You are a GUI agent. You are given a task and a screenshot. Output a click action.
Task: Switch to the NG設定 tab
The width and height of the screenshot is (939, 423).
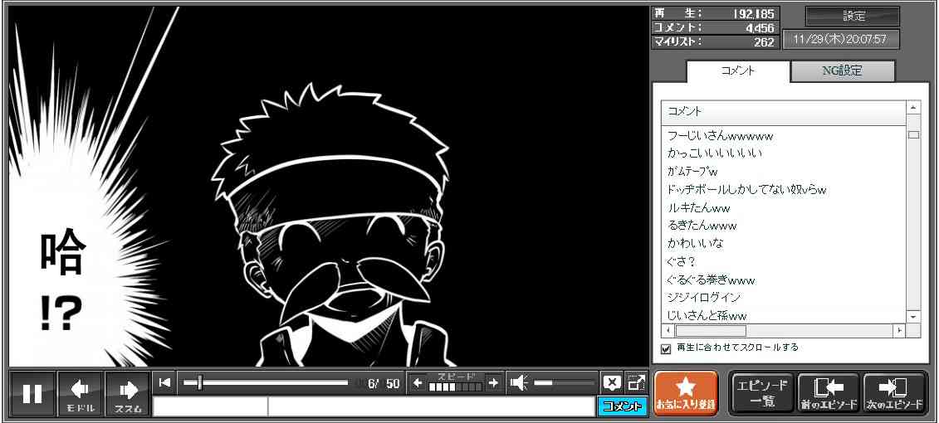(x=842, y=71)
